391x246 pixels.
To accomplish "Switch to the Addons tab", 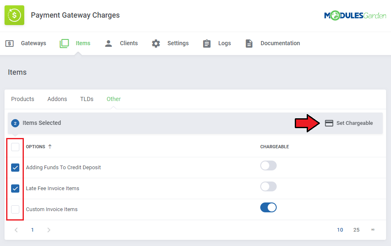I will point(57,99).
